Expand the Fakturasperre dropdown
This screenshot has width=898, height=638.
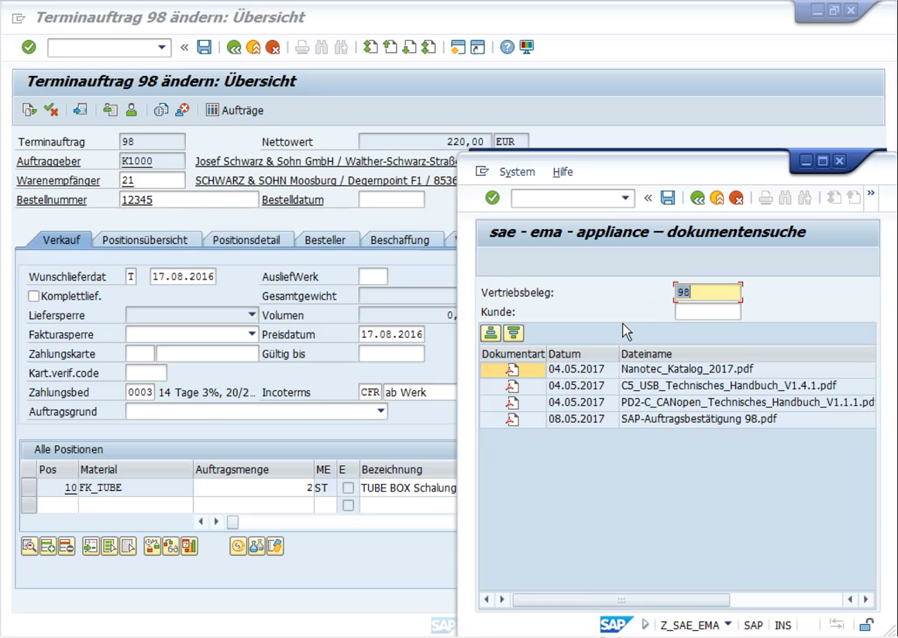253,334
